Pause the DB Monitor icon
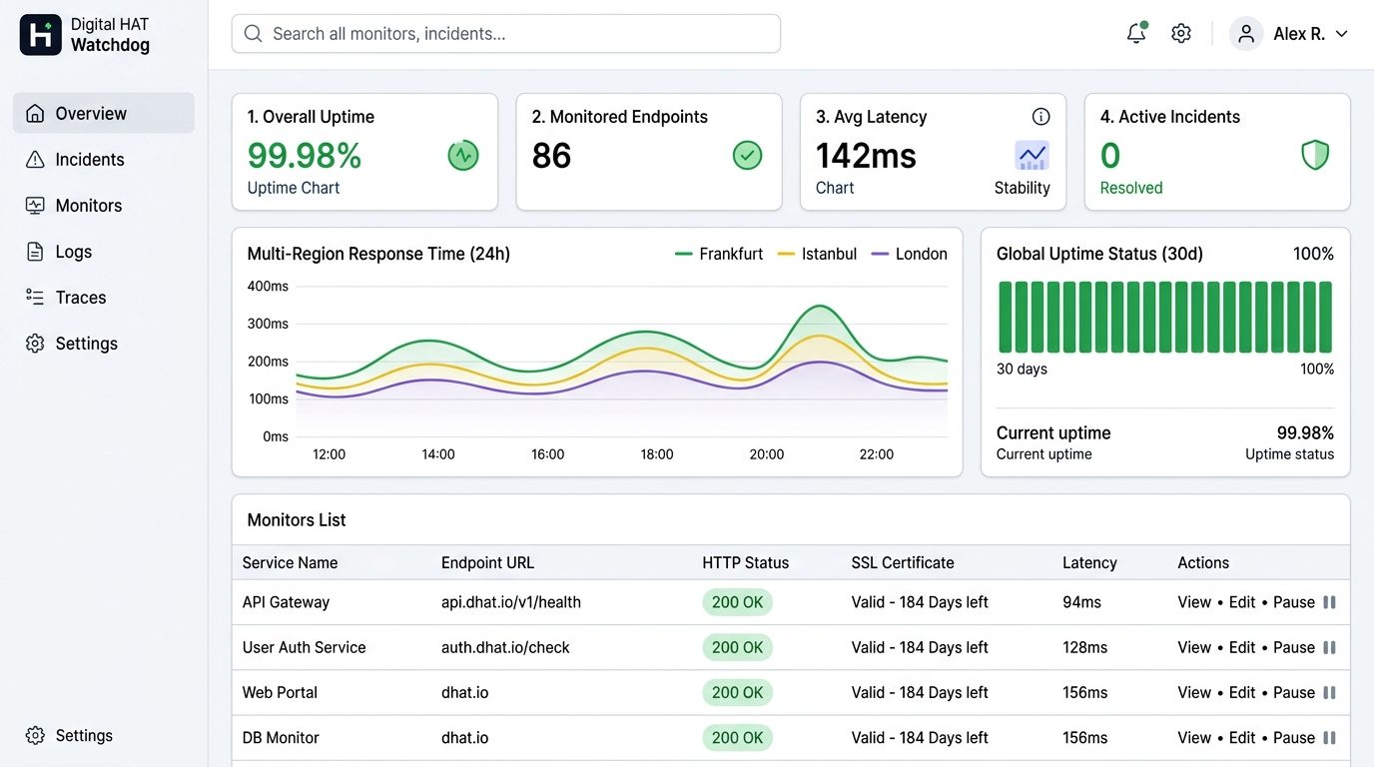Viewport: 1374px width, 767px height. (x=1329, y=738)
